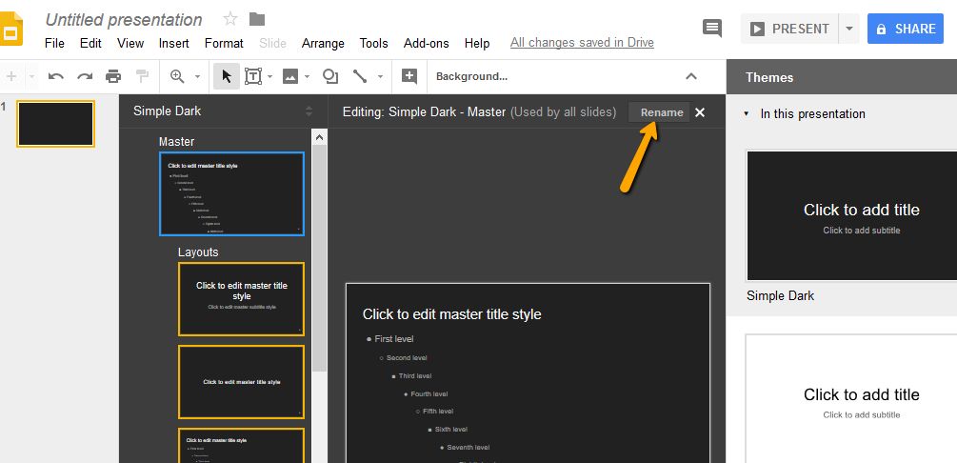
Task: Collapse the toolbar with chevron up
Action: (x=691, y=76)
